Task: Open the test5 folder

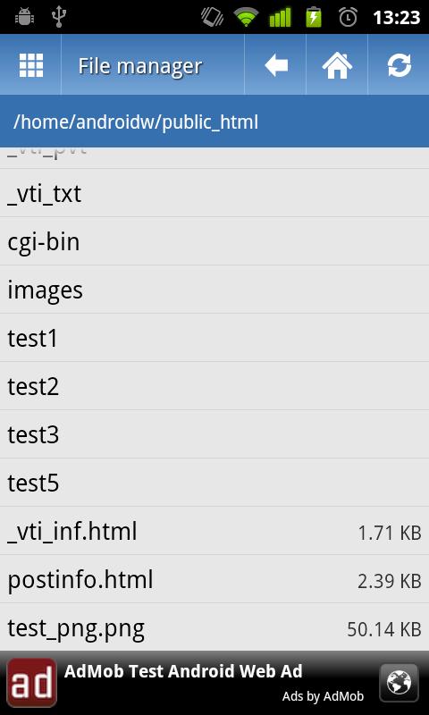Action: click(214, 483)
